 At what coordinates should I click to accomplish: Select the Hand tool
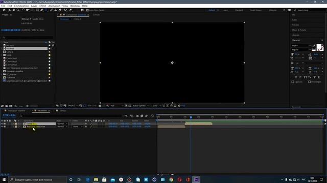[14, 10]
